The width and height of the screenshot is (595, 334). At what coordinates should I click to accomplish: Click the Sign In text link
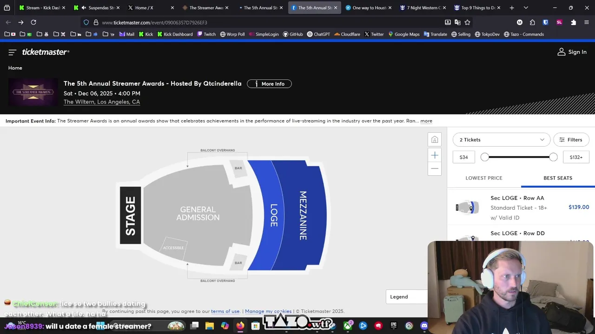tap(577, 52)
